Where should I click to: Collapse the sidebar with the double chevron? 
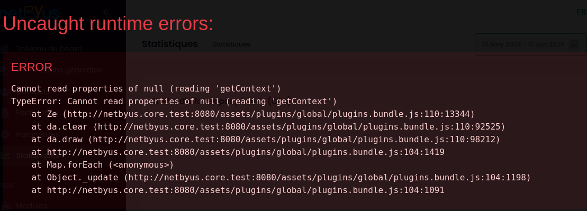click(x=106, y=12)
